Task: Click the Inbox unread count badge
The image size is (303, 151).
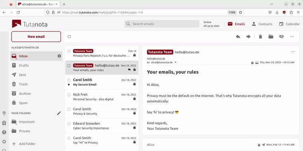Action: 59,56
